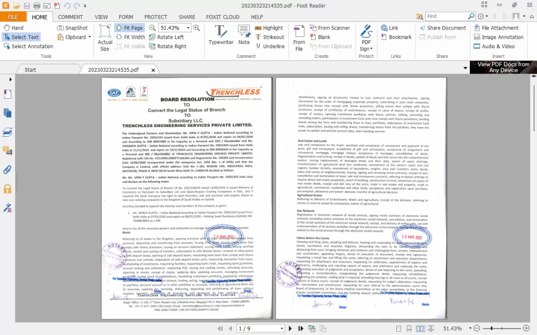Switch to the VIEW ribbon tab
Screen dimensions: 537x335
pos(101,17)
